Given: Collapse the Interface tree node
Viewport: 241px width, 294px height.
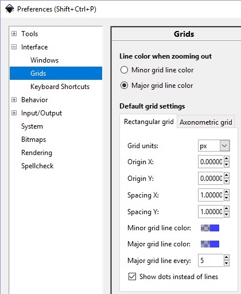Looking at the screenshot, I should click(x=14, y=47).
